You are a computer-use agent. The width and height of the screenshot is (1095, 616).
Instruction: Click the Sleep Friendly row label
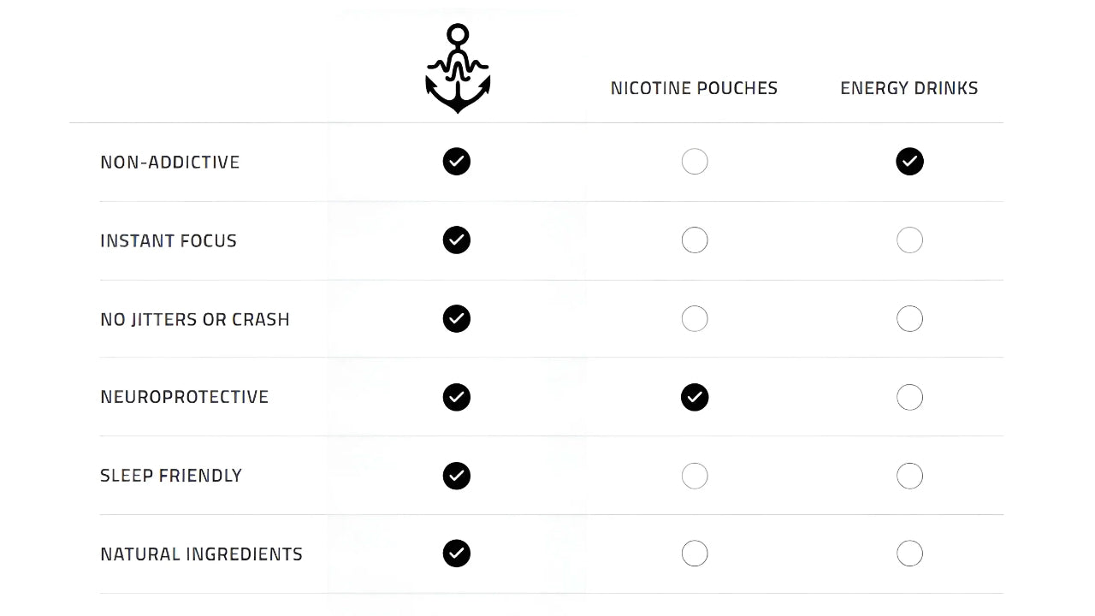(x=171, y=476)
